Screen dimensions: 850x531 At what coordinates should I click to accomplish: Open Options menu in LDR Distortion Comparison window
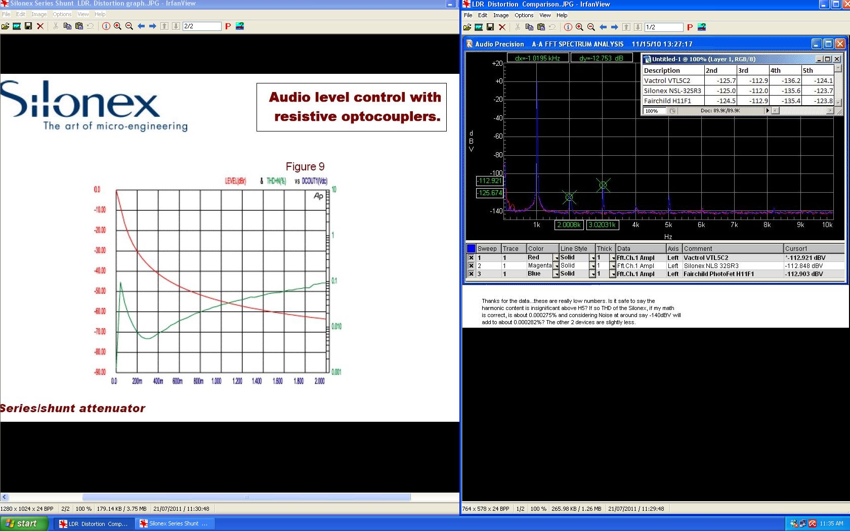point(524,15)
